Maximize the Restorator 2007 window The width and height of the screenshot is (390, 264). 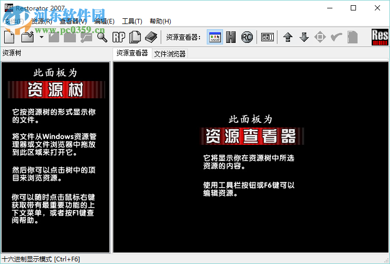(x=353, y=8)
